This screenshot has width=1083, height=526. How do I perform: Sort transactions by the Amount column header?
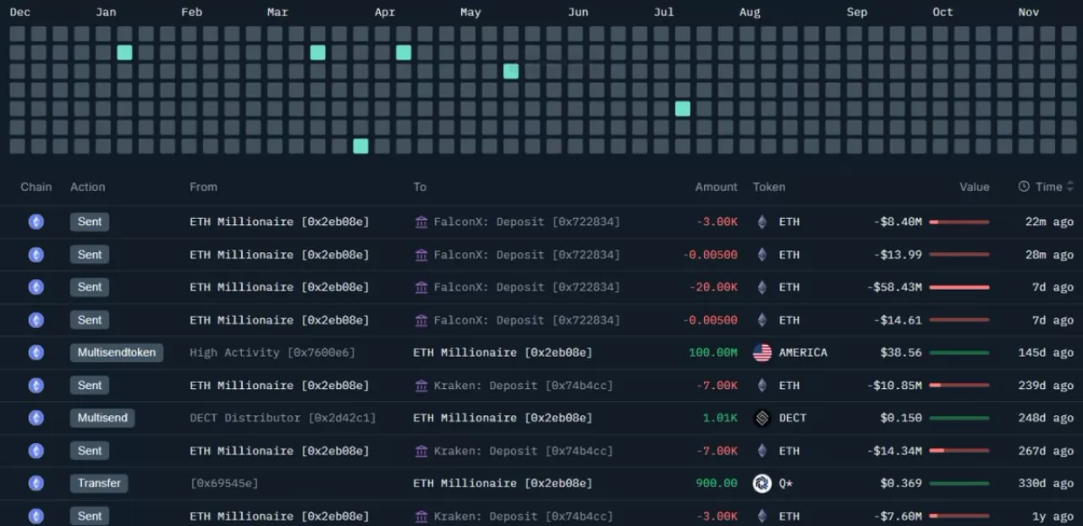(x=716, y=187)
